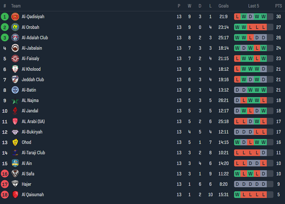Click the Ohod yellow crest icon
The height and width of the screenshot is (204, 285).
(15, 142)
